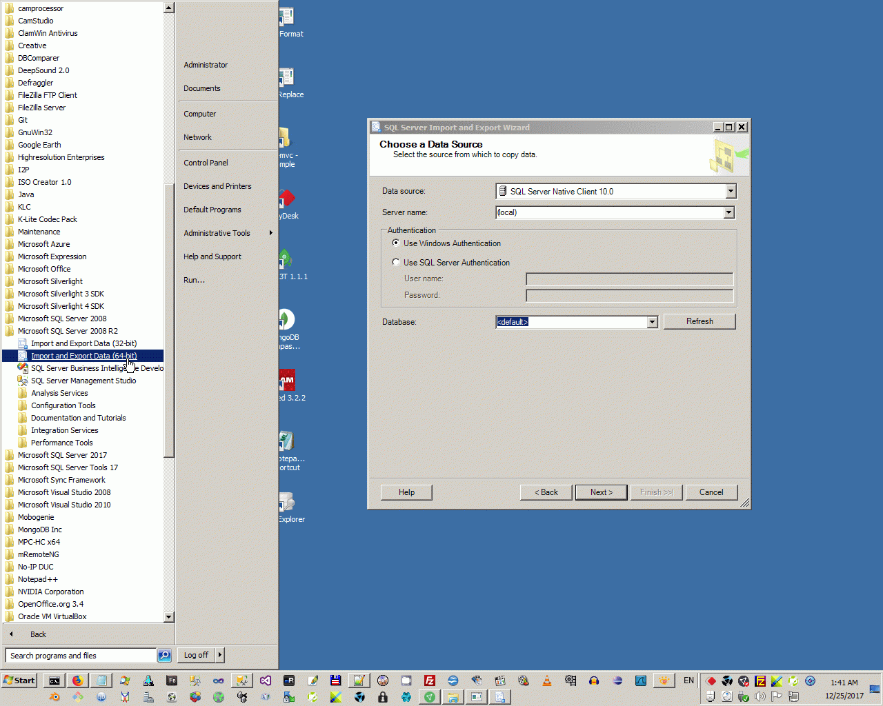883x706 pixels.
Task: Click Next in the Import Wizard
Action: point(601,492)
